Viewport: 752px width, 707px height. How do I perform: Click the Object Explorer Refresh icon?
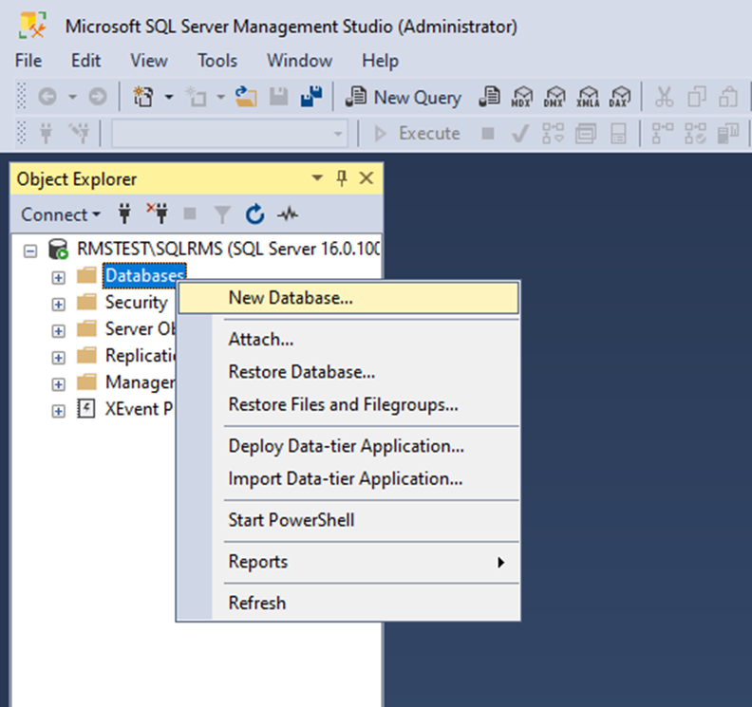254,214
